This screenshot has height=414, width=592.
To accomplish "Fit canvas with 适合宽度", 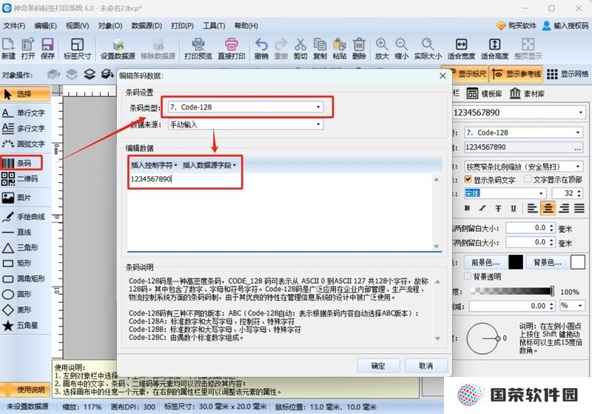I will [461, 48].
